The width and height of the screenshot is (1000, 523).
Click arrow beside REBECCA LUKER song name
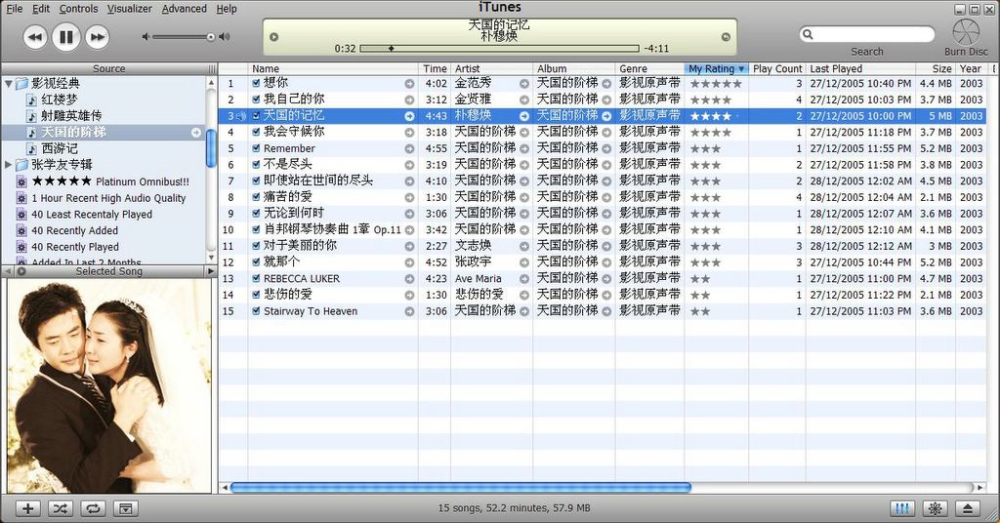tap(409, 279)
